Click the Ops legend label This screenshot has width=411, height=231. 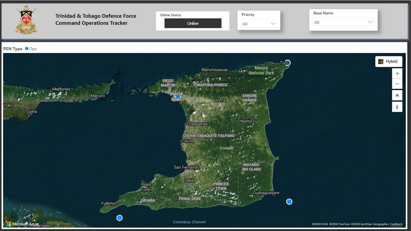point(33,49)
